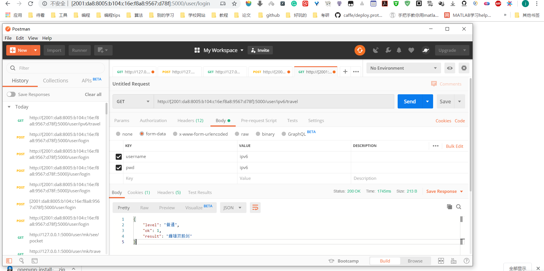The width and height of the screenshot is (544, 271).
Task: Click the Send button
Action: coord(409,101)
